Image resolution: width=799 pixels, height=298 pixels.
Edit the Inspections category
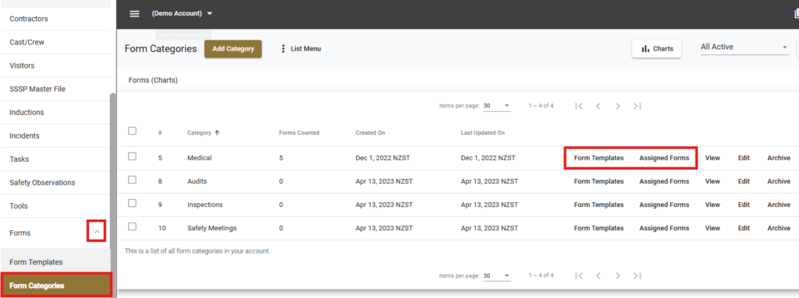(x=744, y=205)
